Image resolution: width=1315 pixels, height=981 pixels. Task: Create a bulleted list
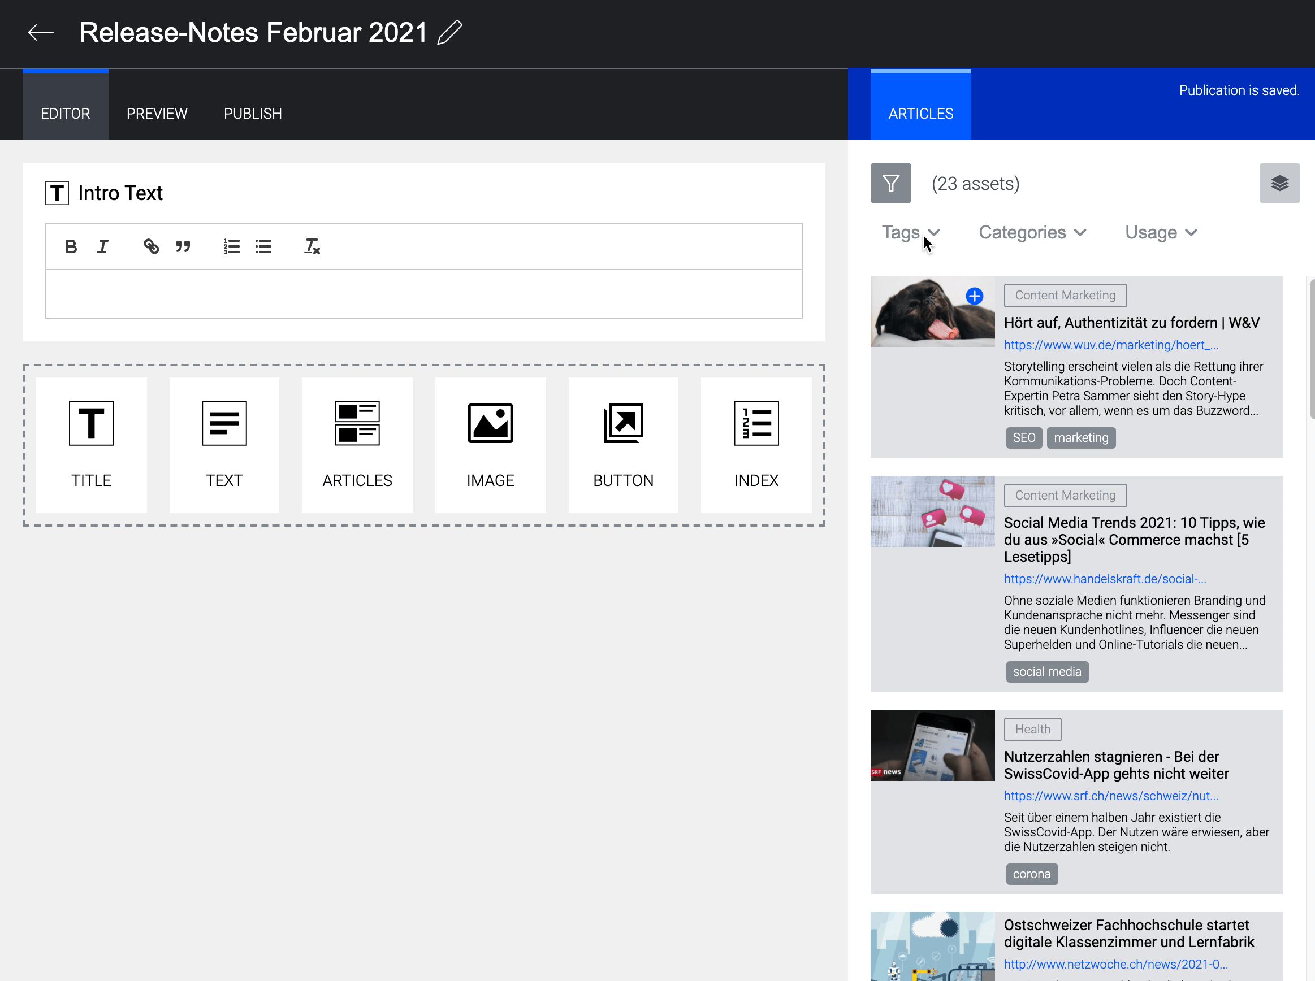[x=263, y=246]
